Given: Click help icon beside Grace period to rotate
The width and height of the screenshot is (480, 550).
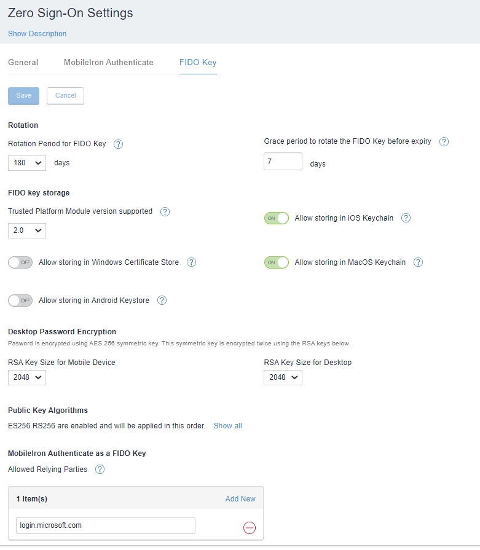Looking at the screenshot, I should click(x=444, y=141).
